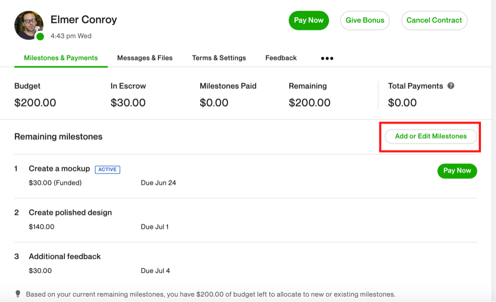
Task: Select the Additional feedback milestone
Action: (x=65, y=257)
